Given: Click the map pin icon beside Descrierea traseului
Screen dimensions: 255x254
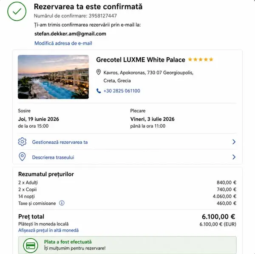Looking at the screenshot, I should [x=22, y=157].
